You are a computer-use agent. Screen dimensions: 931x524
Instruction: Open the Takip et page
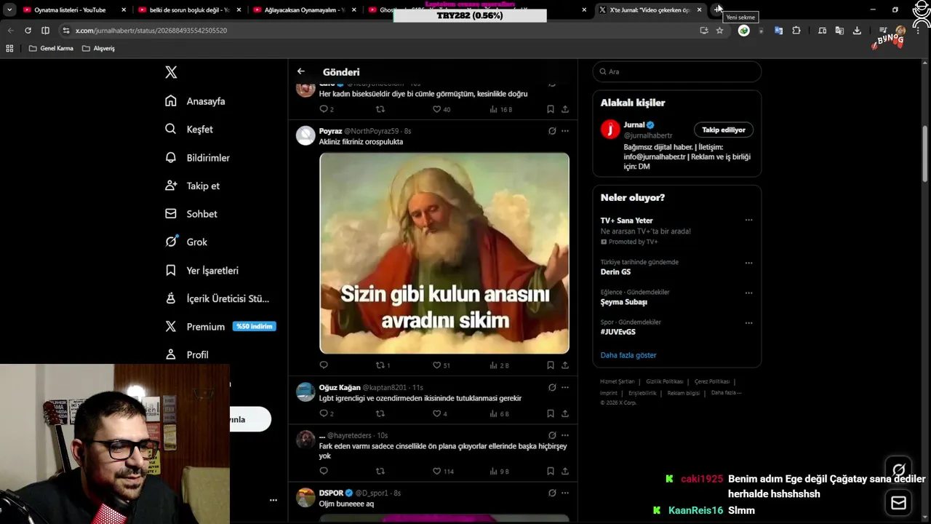192,186
